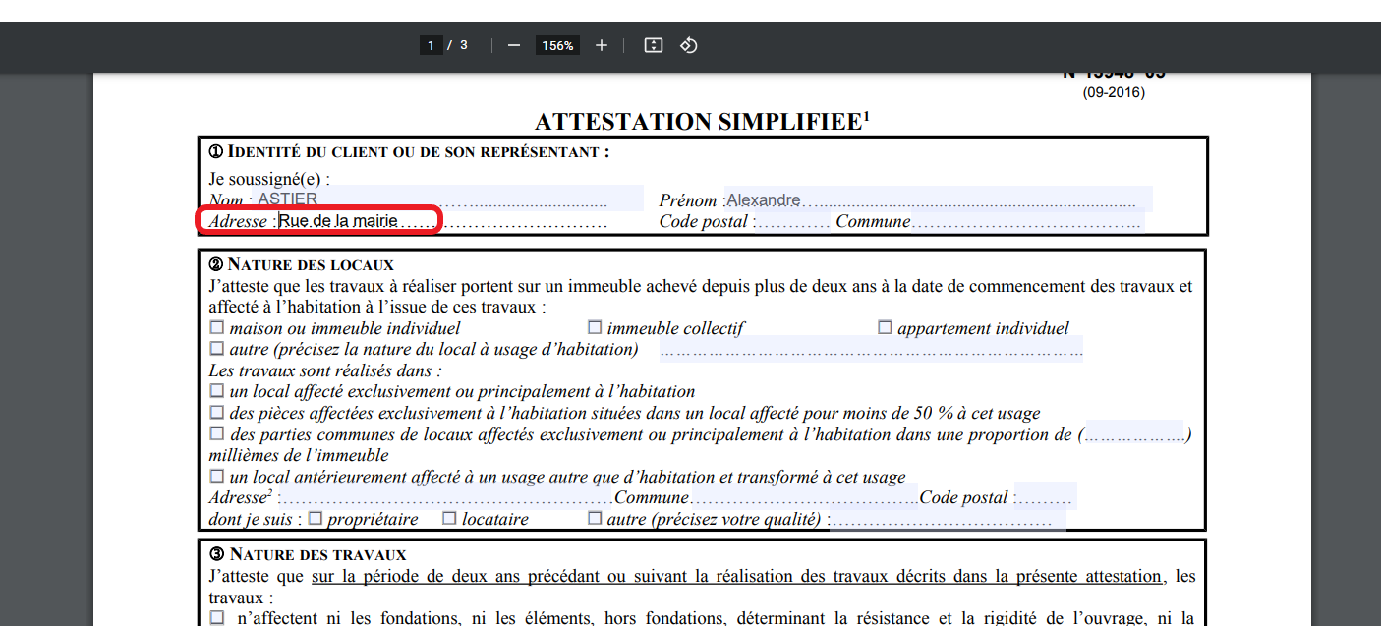Select the 156% zoom level field
The width and height of the screenshot is (1381, 626).
pos(557,45)
